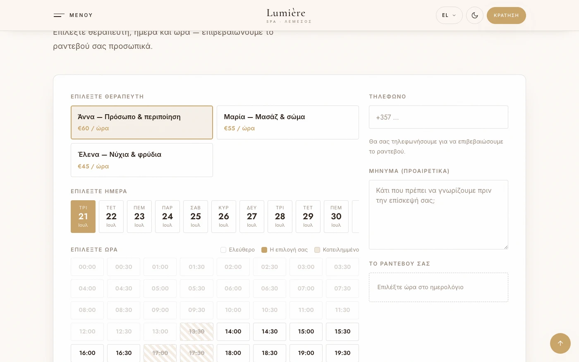Choose date ΣΑΒ 25 Ιουλ
Image resolution: width=579 pixels, height=362 pixels.
tap(196, 216)
